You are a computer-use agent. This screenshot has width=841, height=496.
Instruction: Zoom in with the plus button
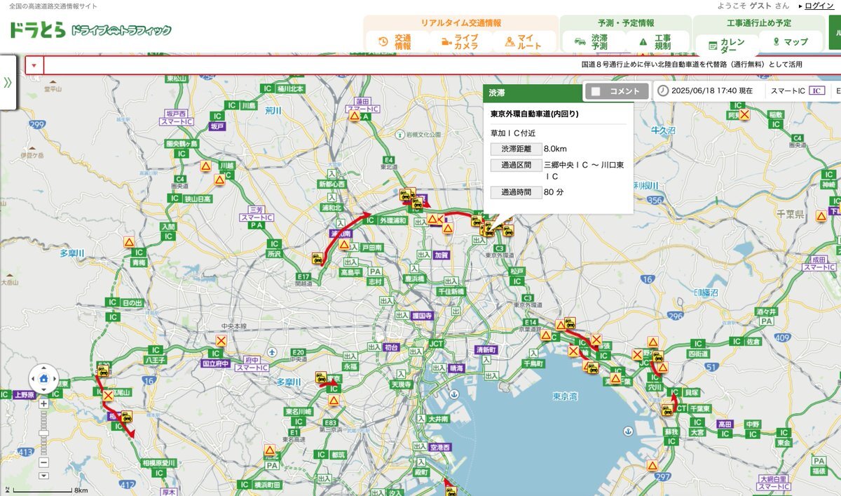(43, 403)
